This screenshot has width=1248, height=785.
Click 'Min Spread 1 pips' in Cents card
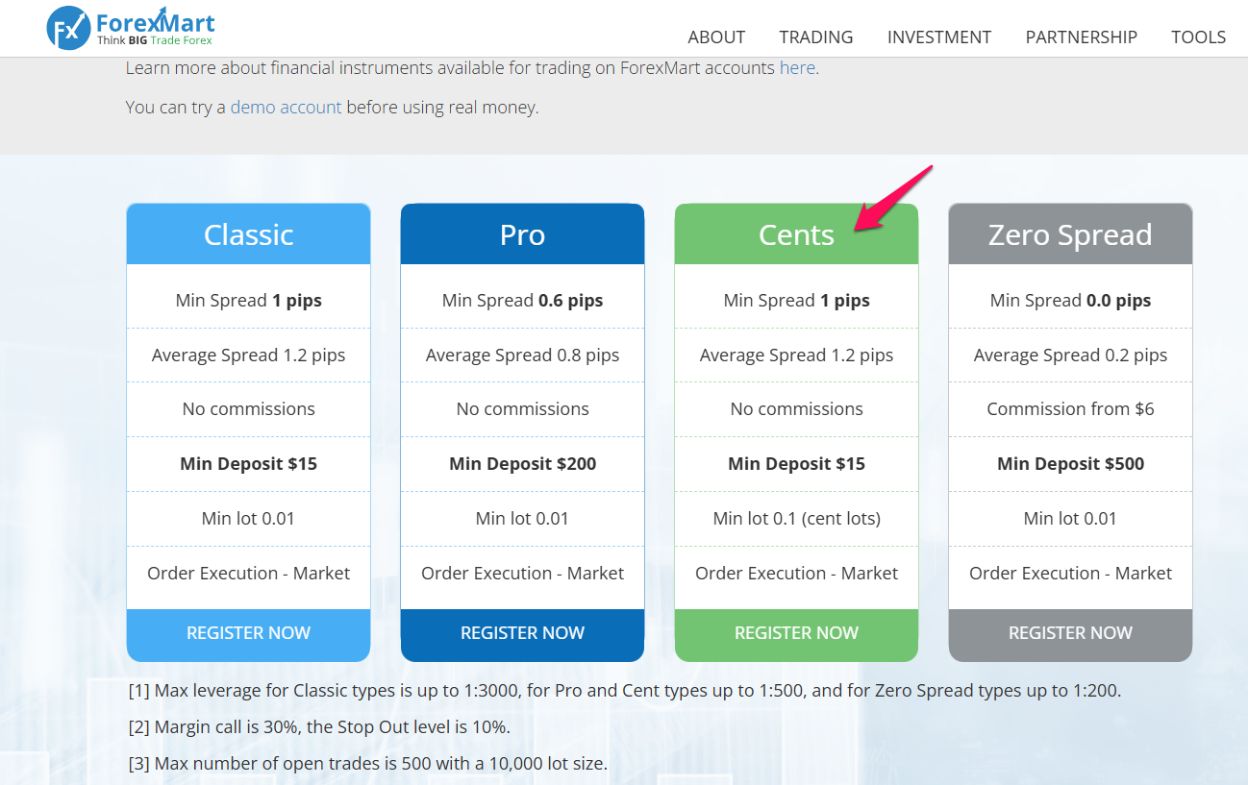(796, 301)
